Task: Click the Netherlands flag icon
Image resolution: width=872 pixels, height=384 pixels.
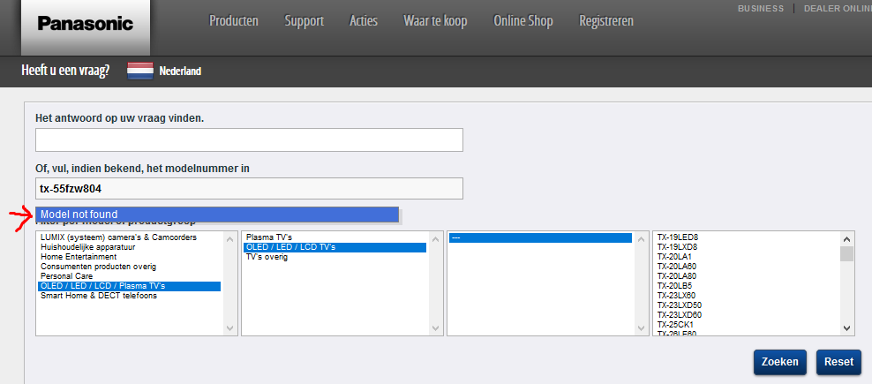Action: pos(140,72)
